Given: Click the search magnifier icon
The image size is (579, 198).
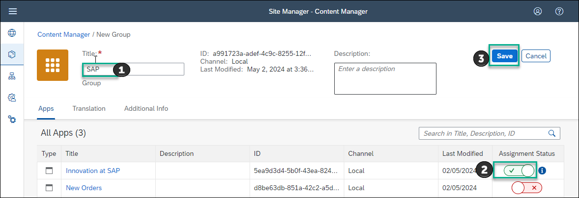Looking at the screenshot, I should [x=551, y=133].
